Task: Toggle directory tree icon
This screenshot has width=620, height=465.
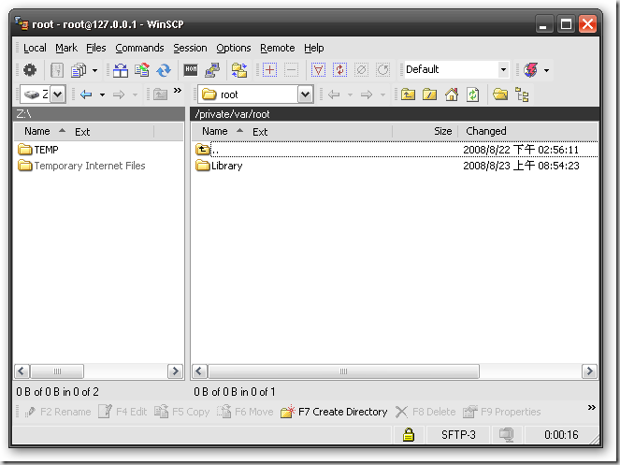Action: coord(522,95)
